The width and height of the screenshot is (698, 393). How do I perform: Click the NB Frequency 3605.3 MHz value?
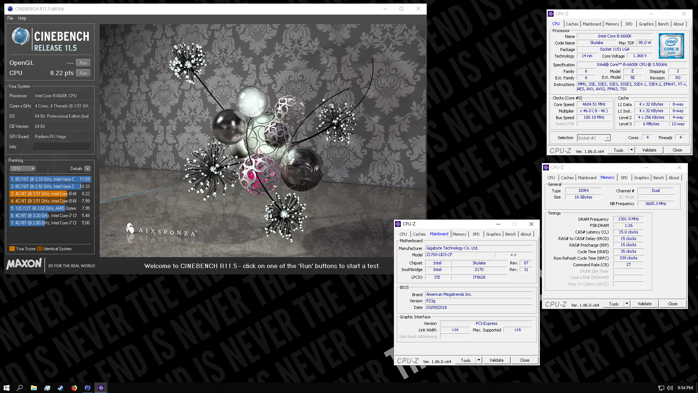656,204
